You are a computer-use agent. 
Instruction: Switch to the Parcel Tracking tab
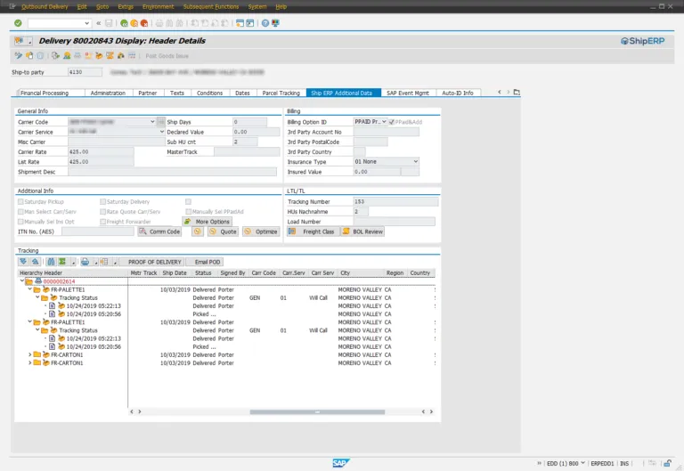coord(280,93)
